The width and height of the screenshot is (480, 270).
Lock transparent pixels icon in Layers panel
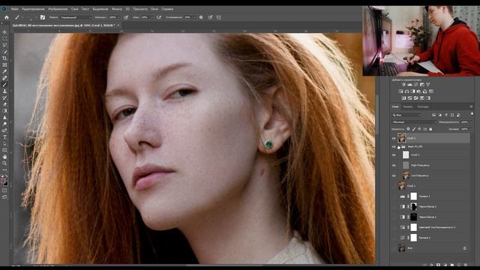(x=408, y=129)
